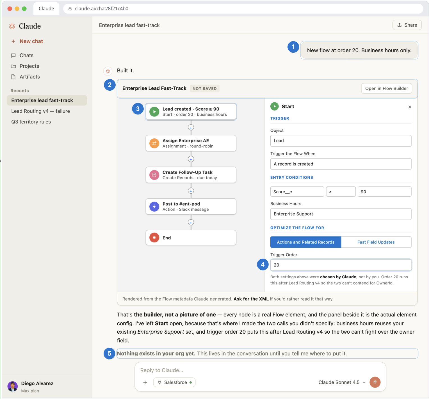Screen dimensions: 429x399
Task: Click the Artifacts document icon
Action: pos(13,77)
